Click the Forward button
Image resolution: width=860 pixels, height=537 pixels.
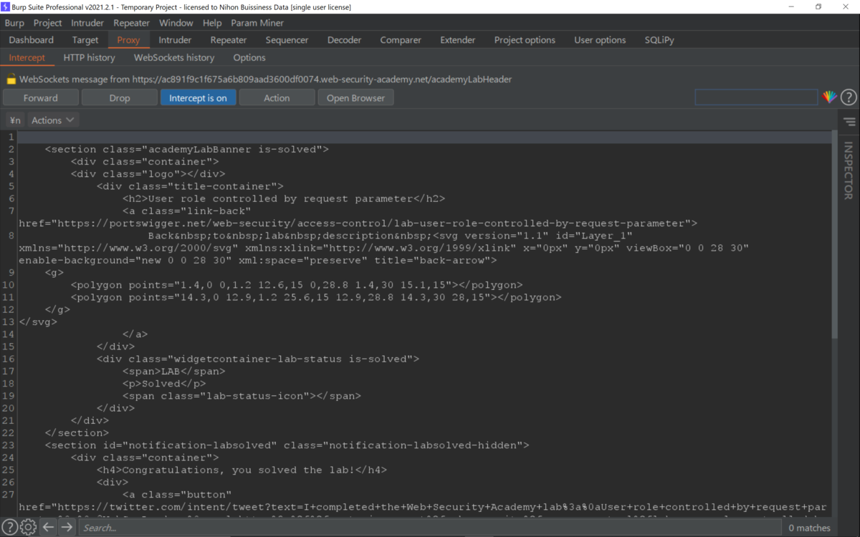[x=41, y=98]
